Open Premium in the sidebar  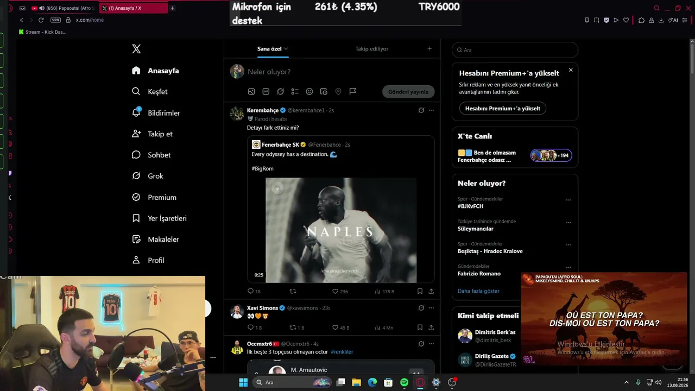154,197
